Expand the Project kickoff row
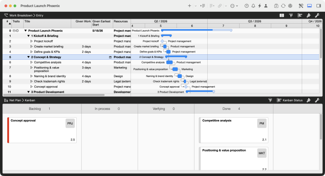 pyautogui.click(x=31, y=41)
